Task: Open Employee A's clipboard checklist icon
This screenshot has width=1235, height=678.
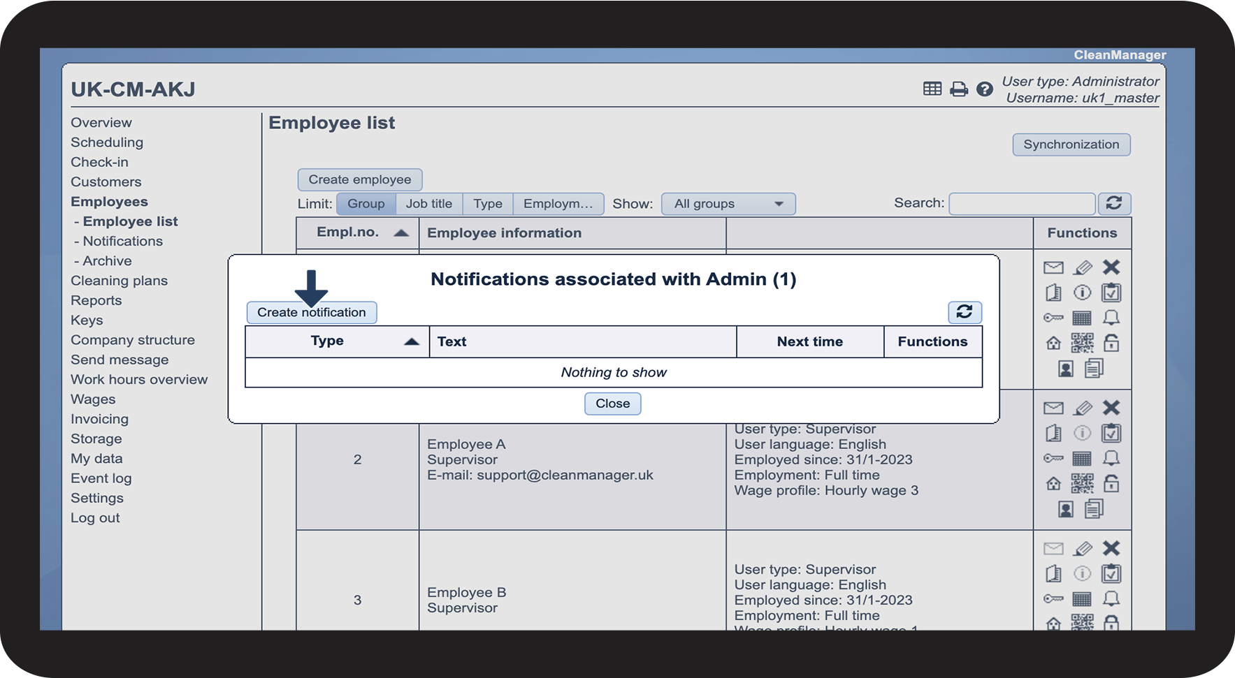Action: point(1111,433)
